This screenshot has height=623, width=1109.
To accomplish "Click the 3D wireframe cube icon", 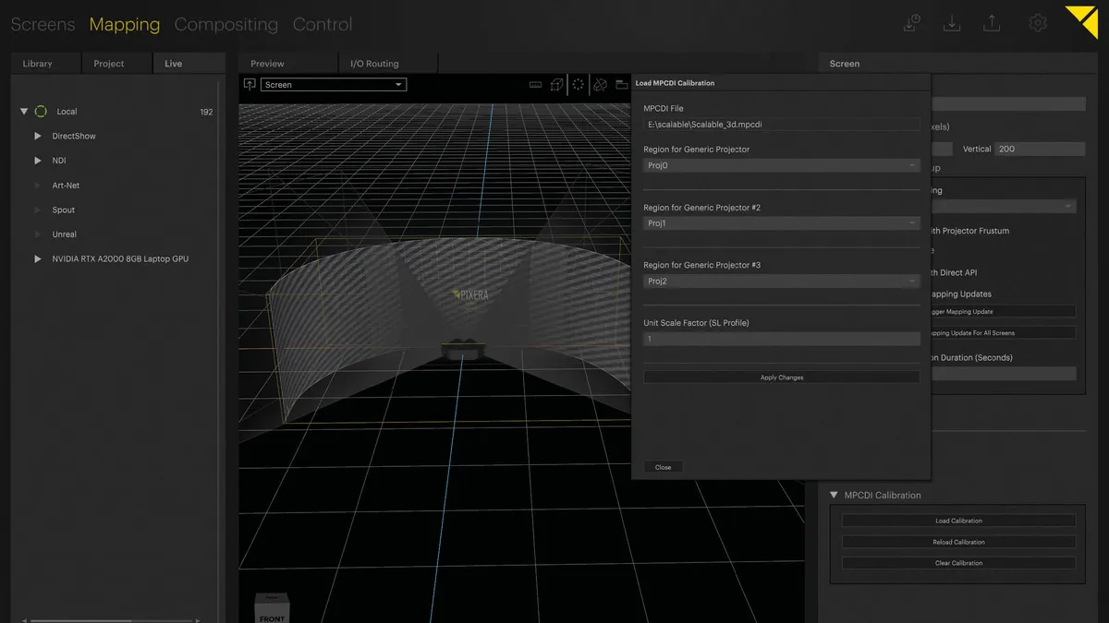I will tap(556, 85).
